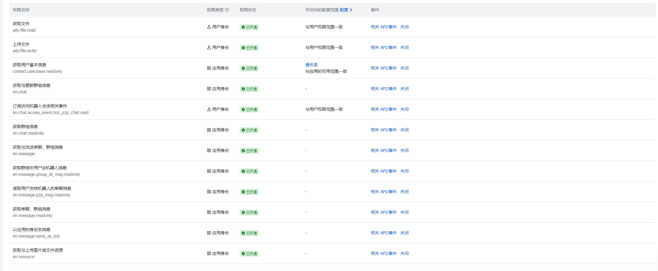This screenshot has width=658, height=271.
Task: Click 关闭 for aily:file:write permission
Action: pos(404,47)
